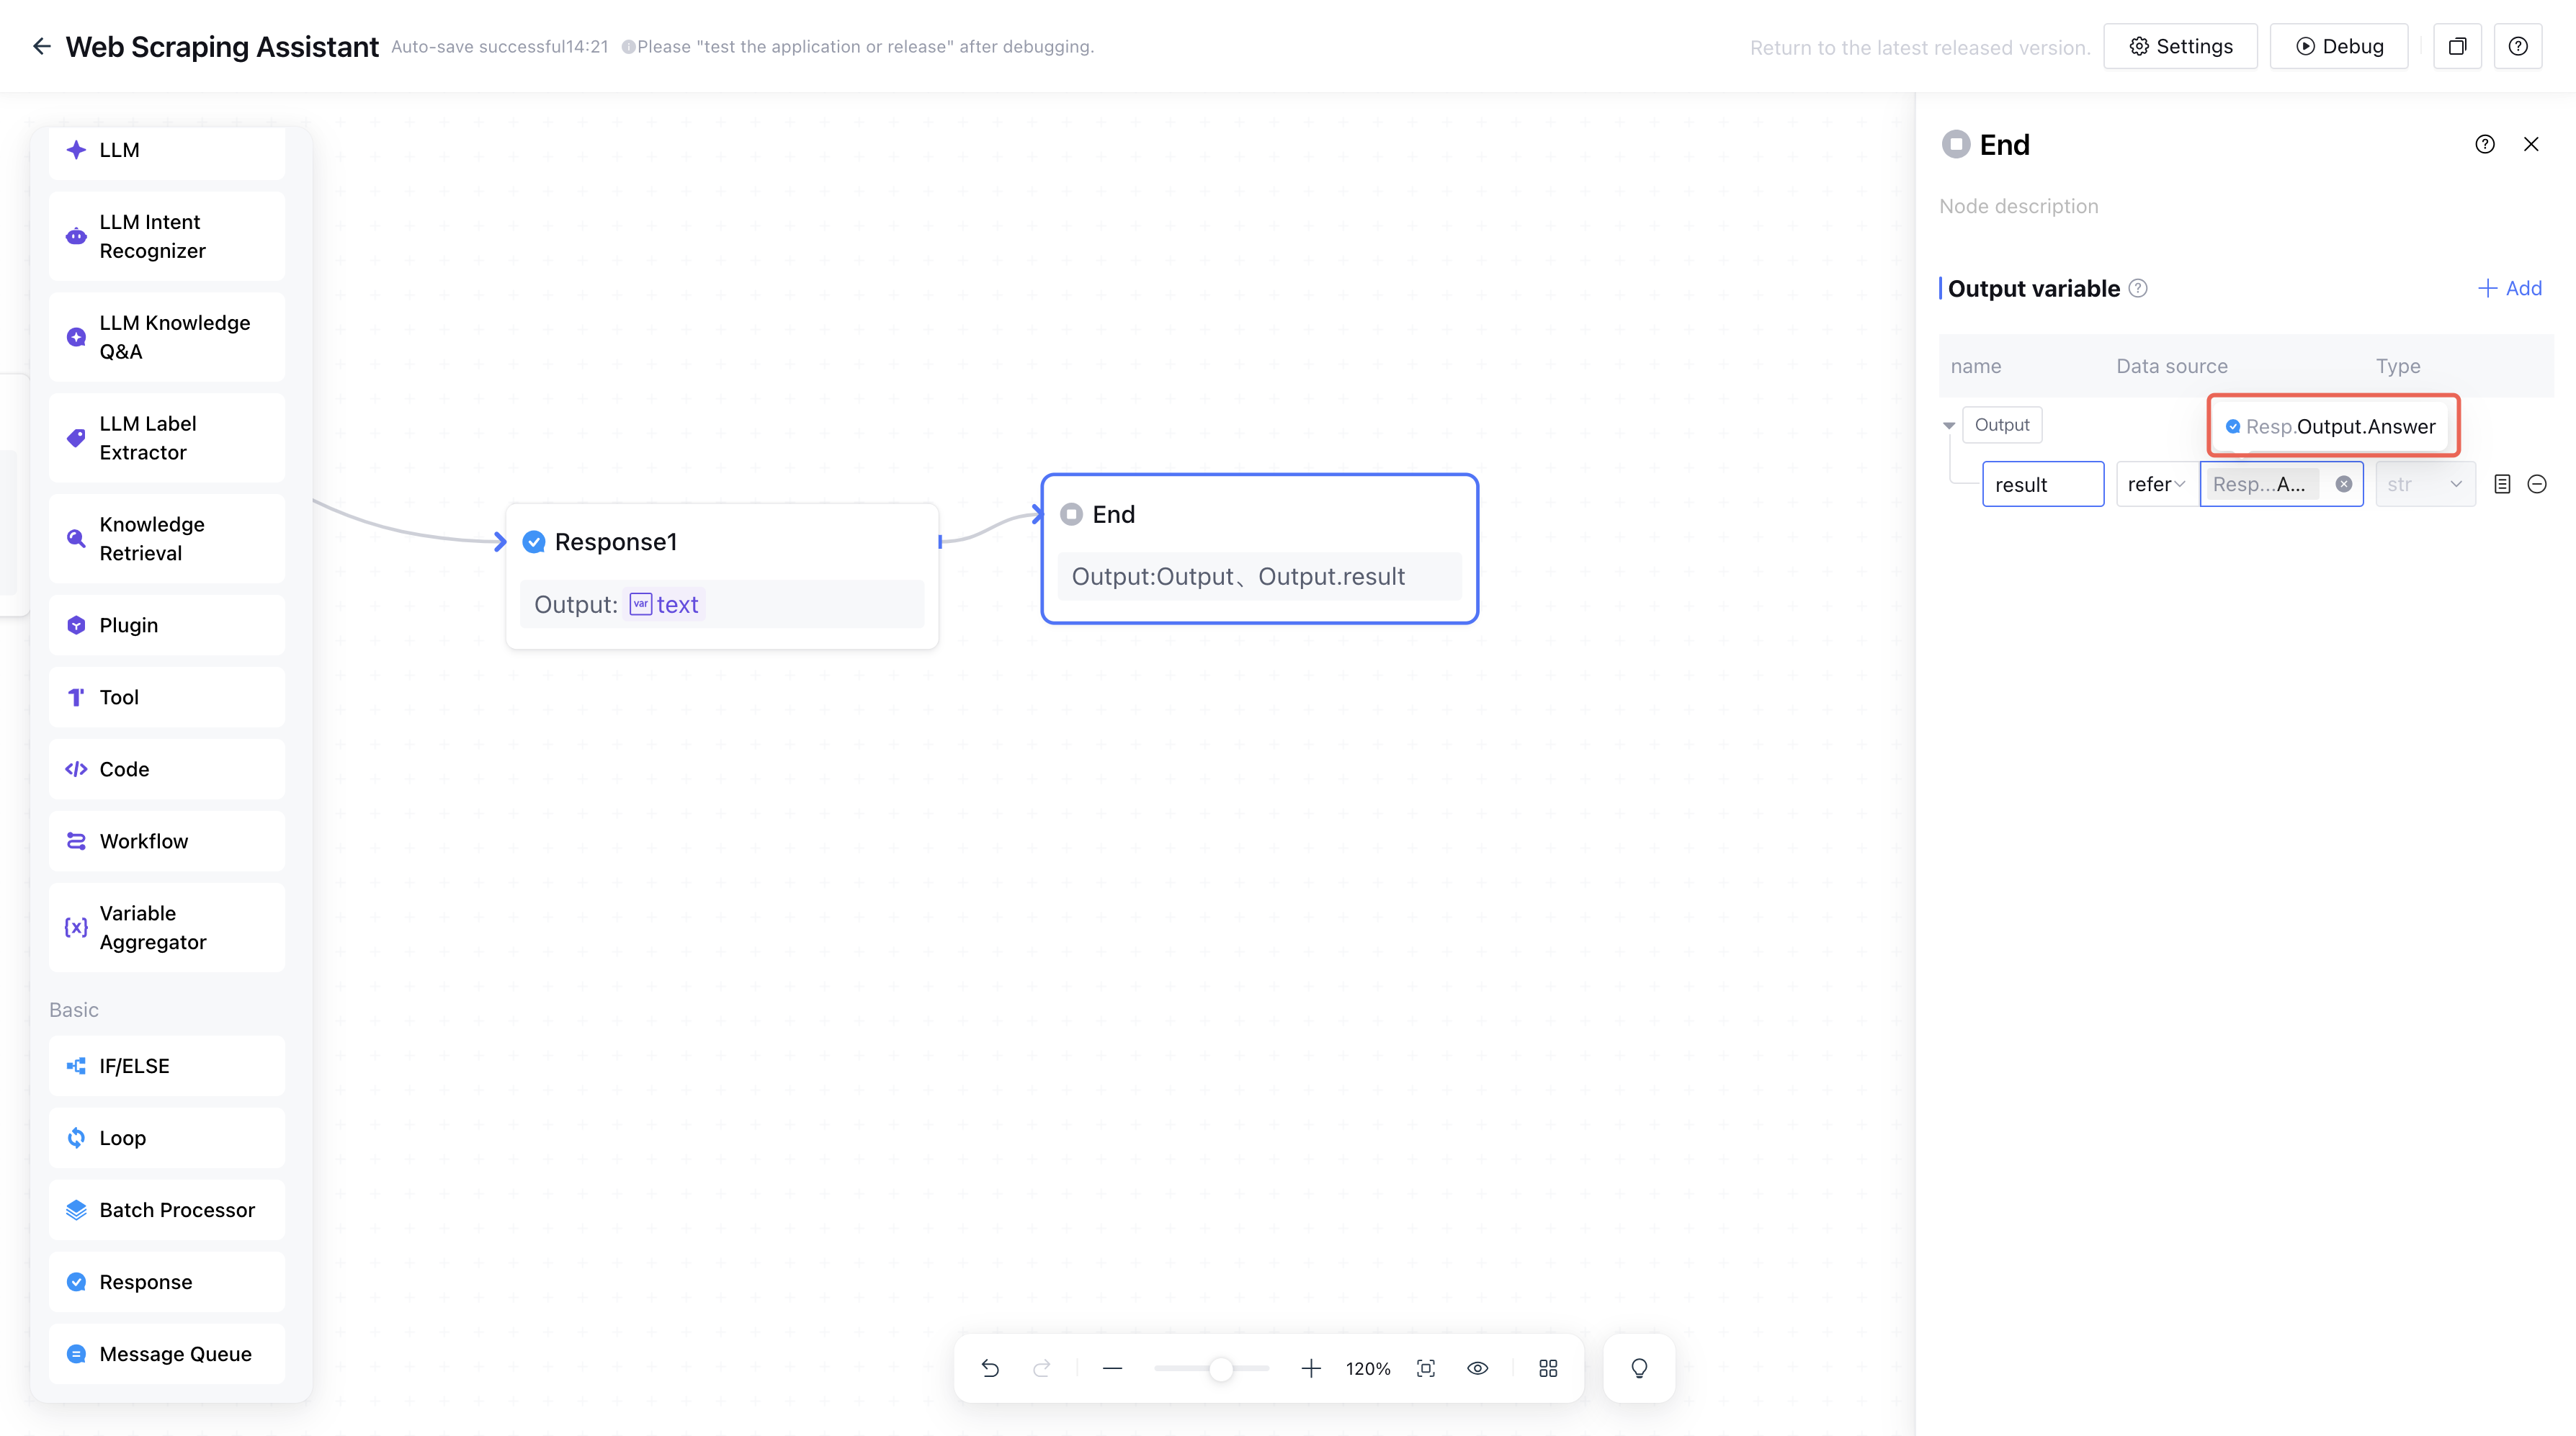The height and width of the screenshot is (1436, 2576).
Task: Click the minus circle to remove the result variable
Action: (2537, 484)
